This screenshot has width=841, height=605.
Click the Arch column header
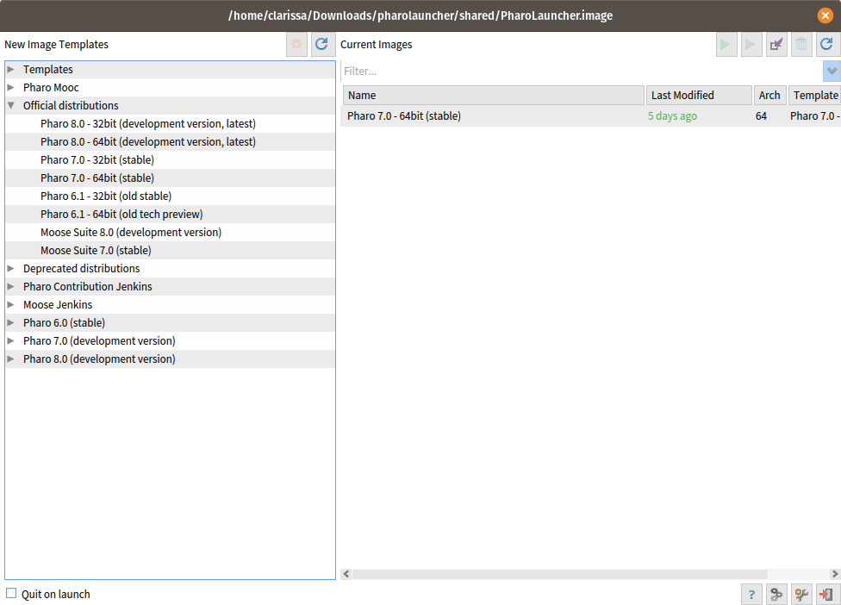point(770,96)
